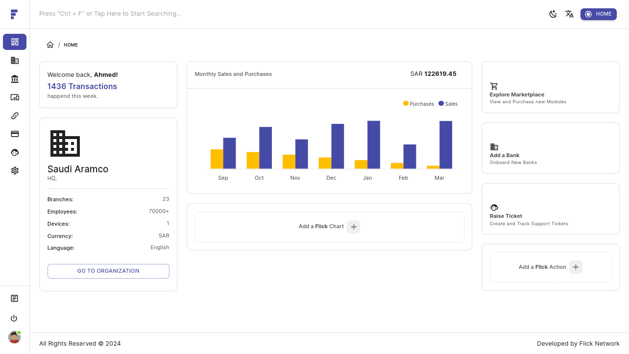This screenshot has width=629, height=354.
Task: Click the HOME breadcrumb text
Action: 71,45
